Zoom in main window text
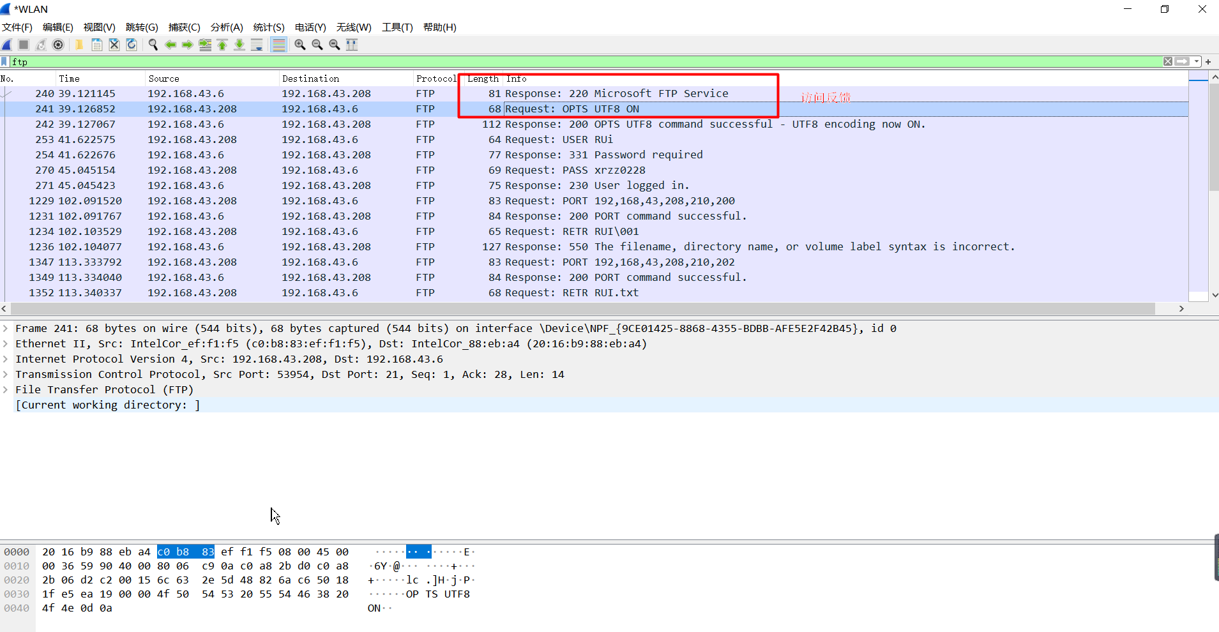This screenshot has width=1219, height=632. (x=300, y=45)
